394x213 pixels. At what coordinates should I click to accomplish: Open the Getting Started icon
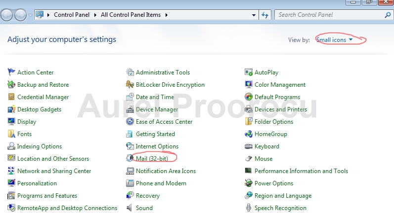(130, 134)
